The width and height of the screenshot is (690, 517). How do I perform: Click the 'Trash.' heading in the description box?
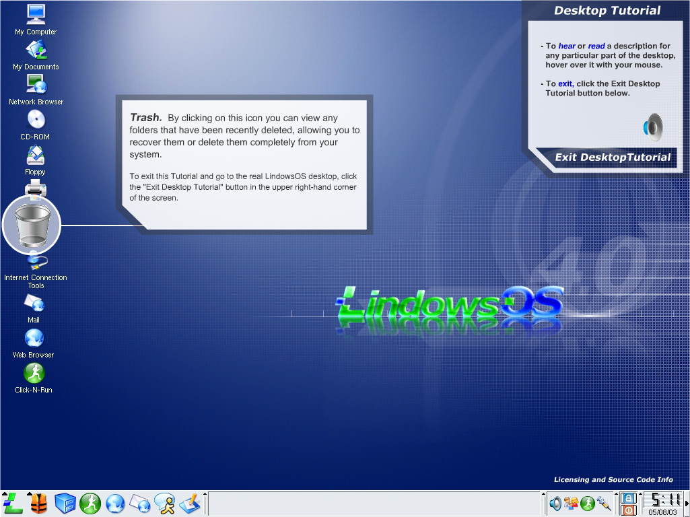click(x=145, y=118)
